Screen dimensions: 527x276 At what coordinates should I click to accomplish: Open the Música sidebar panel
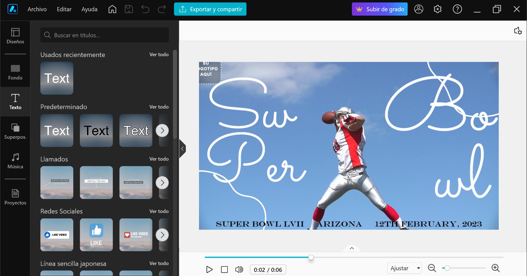click(x=15, y=161)
